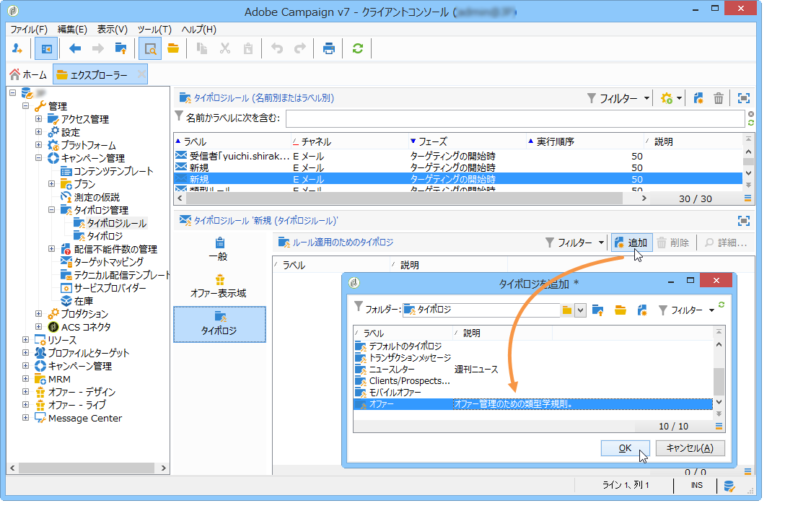This screenshot has width=785, height=511.
Task: Click the name or label filter input field
Action: [515, 119]
